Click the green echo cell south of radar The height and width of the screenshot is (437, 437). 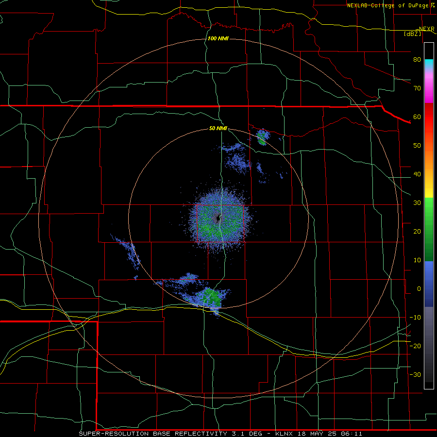pyautogui.click(x=212, y=298)
